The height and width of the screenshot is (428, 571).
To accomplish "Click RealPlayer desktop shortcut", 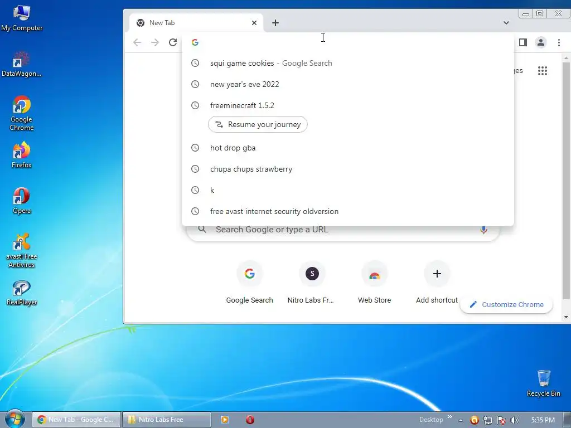I will [22, 293].
